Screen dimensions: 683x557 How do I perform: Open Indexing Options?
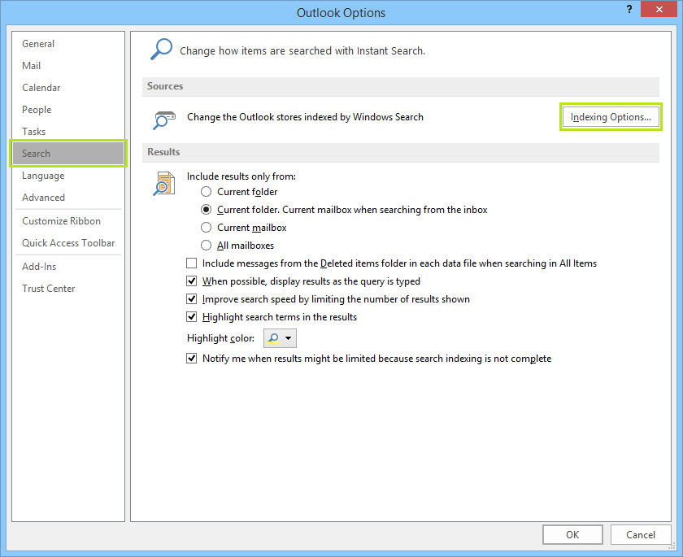tap(611, 116)
